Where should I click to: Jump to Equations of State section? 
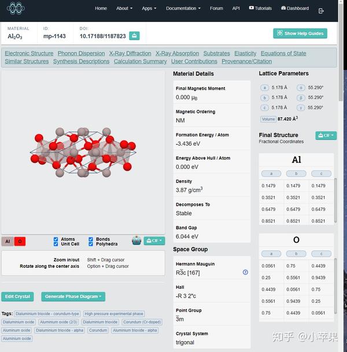point(283,53)
